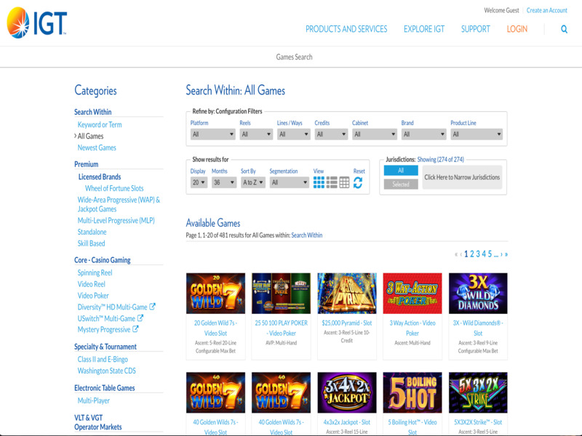Image resolution: width=582 pixels, height=436 pixels.
Task: Switch to grid tile view
Action: 319,182
